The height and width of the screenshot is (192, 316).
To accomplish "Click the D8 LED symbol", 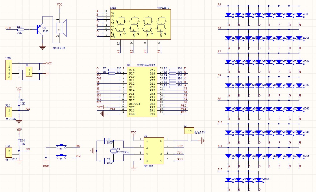I will coord(299,14).
